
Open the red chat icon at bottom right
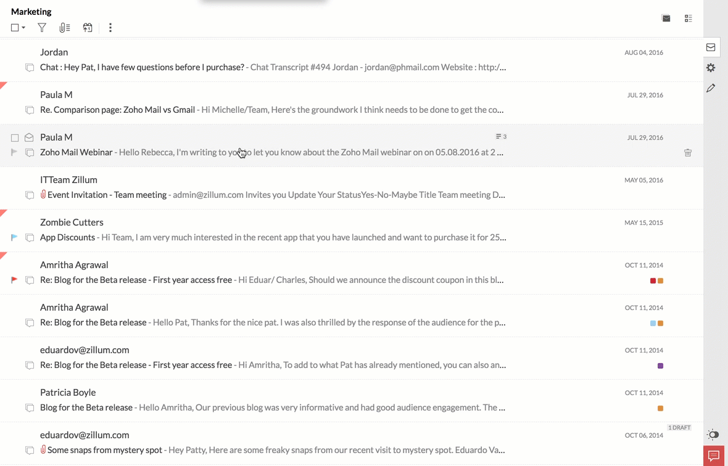point(714,456)
